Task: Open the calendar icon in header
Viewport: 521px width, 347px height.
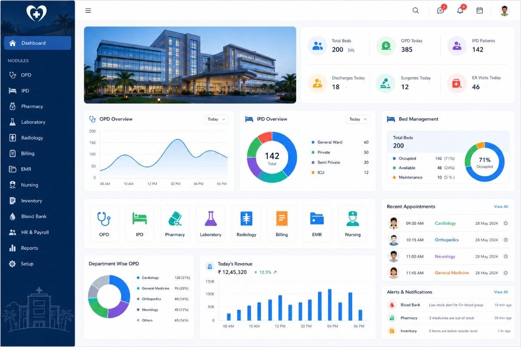Action: [x=480, y=10]
